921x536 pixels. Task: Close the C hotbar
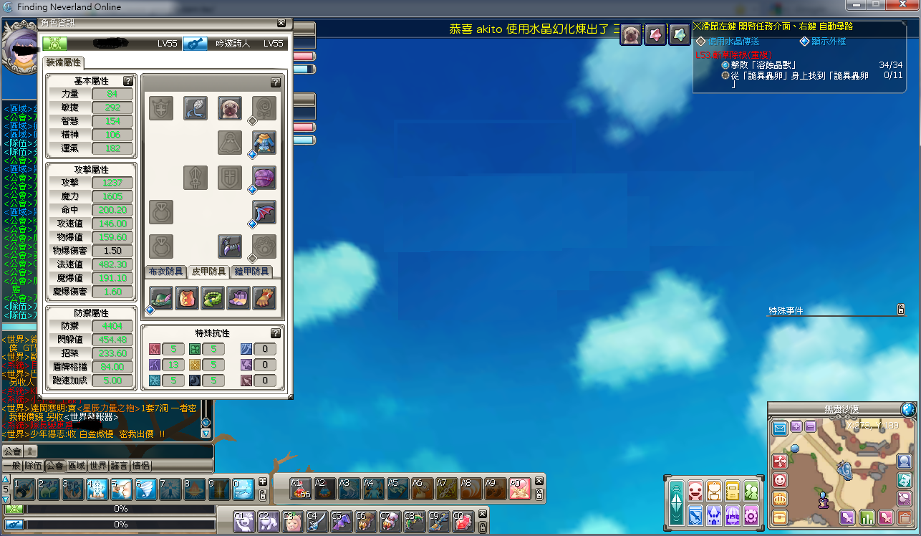[483, 513]
